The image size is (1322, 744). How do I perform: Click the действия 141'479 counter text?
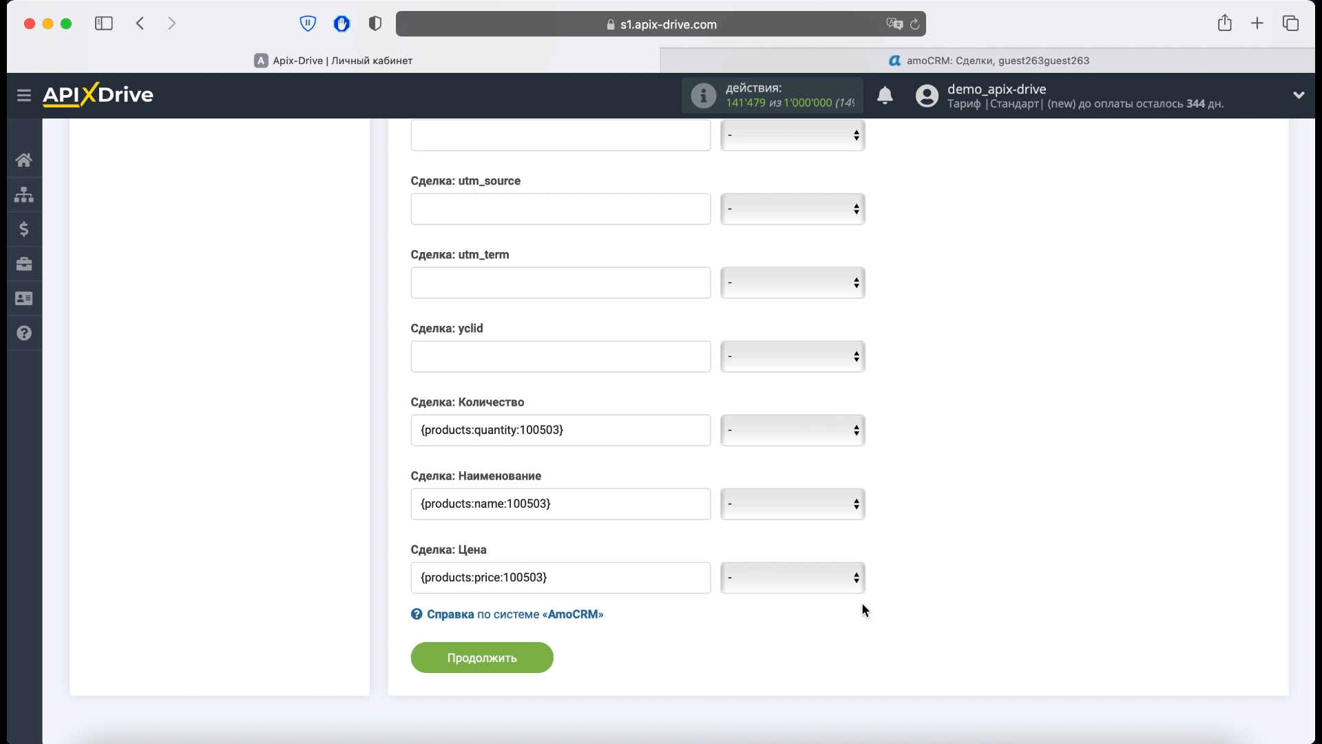pos(790,95)
